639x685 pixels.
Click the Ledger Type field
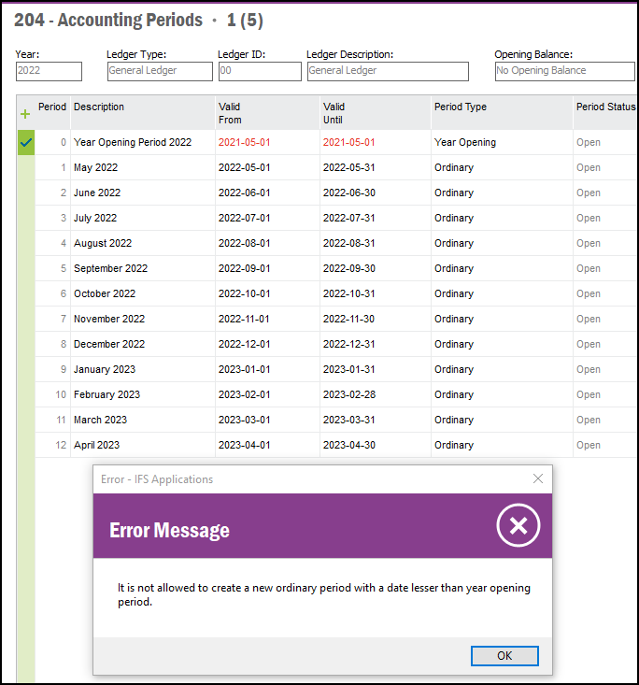(x=160, y=71)
